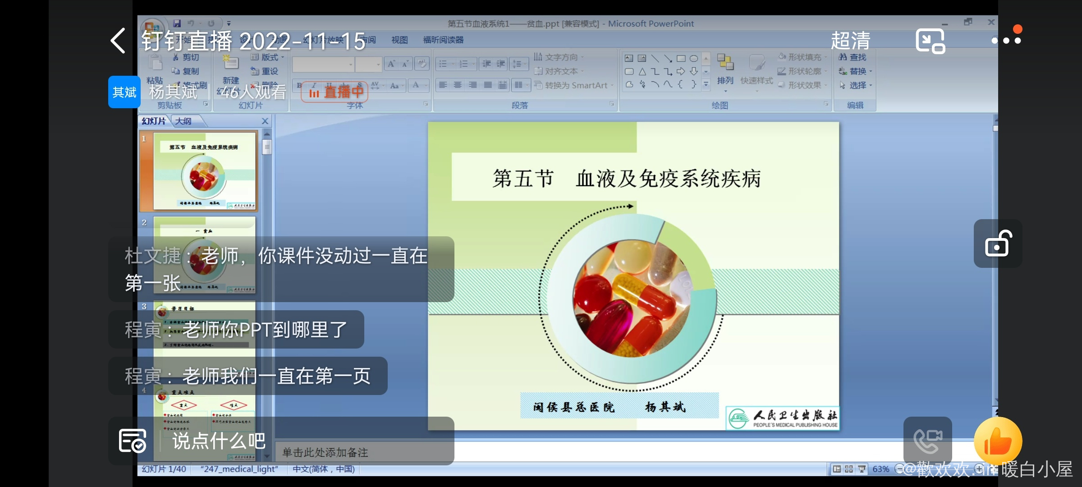Open the 福昕阅读器 ribbon tab
This screenshot has height=487, width=1082.
[x=443, y=40]
